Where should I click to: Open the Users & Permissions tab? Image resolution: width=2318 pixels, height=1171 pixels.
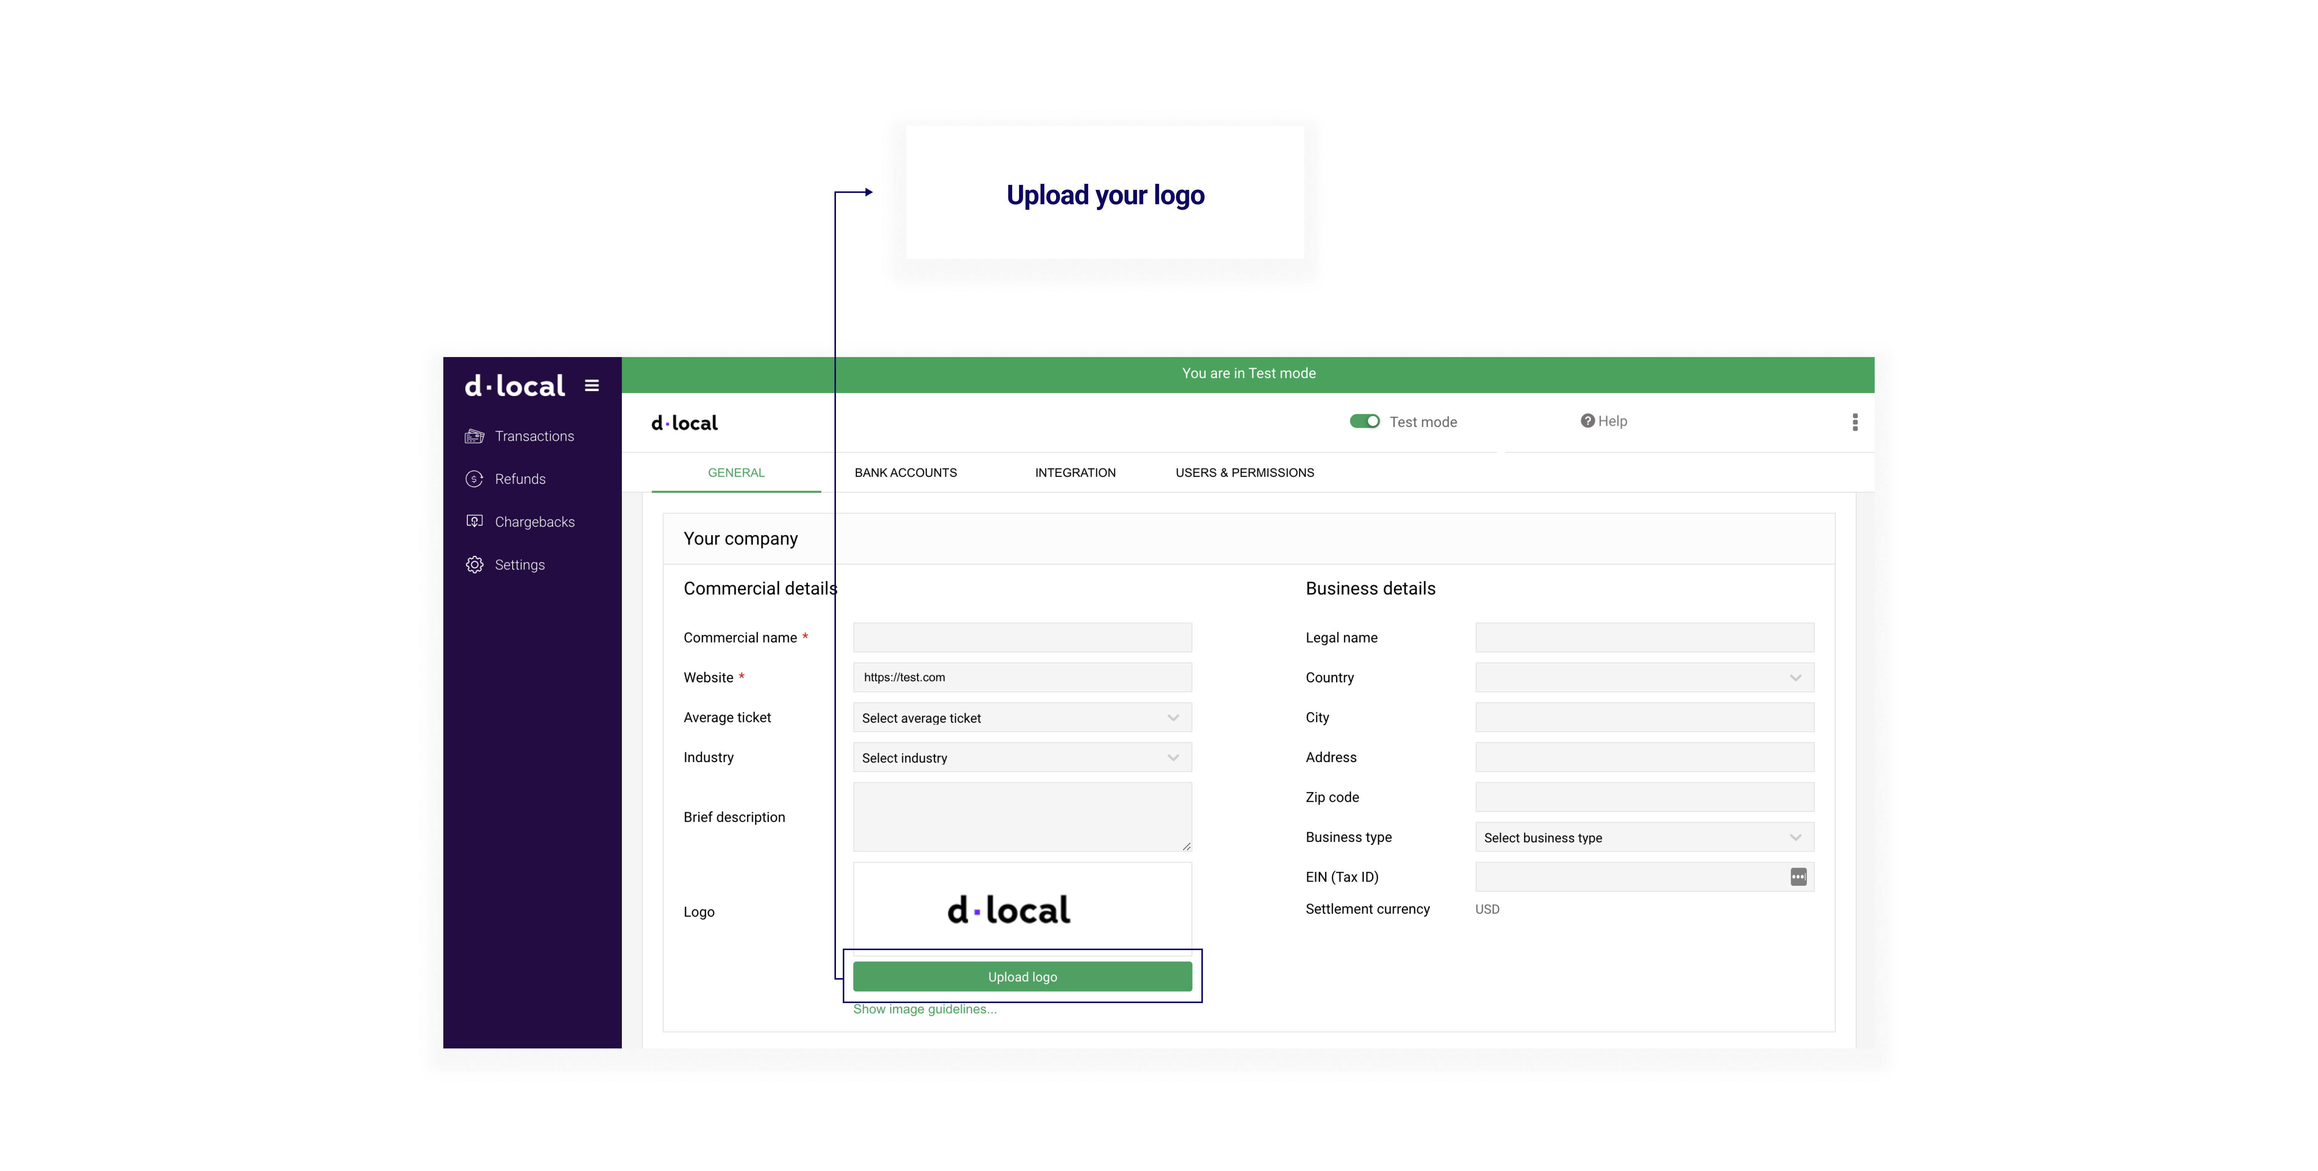pos(1244,472)
